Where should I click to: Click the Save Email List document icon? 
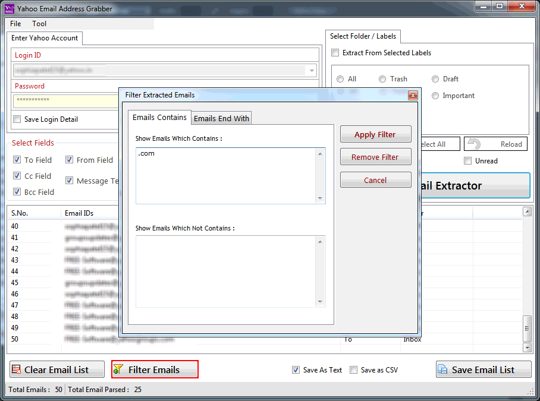click(442, 370)
